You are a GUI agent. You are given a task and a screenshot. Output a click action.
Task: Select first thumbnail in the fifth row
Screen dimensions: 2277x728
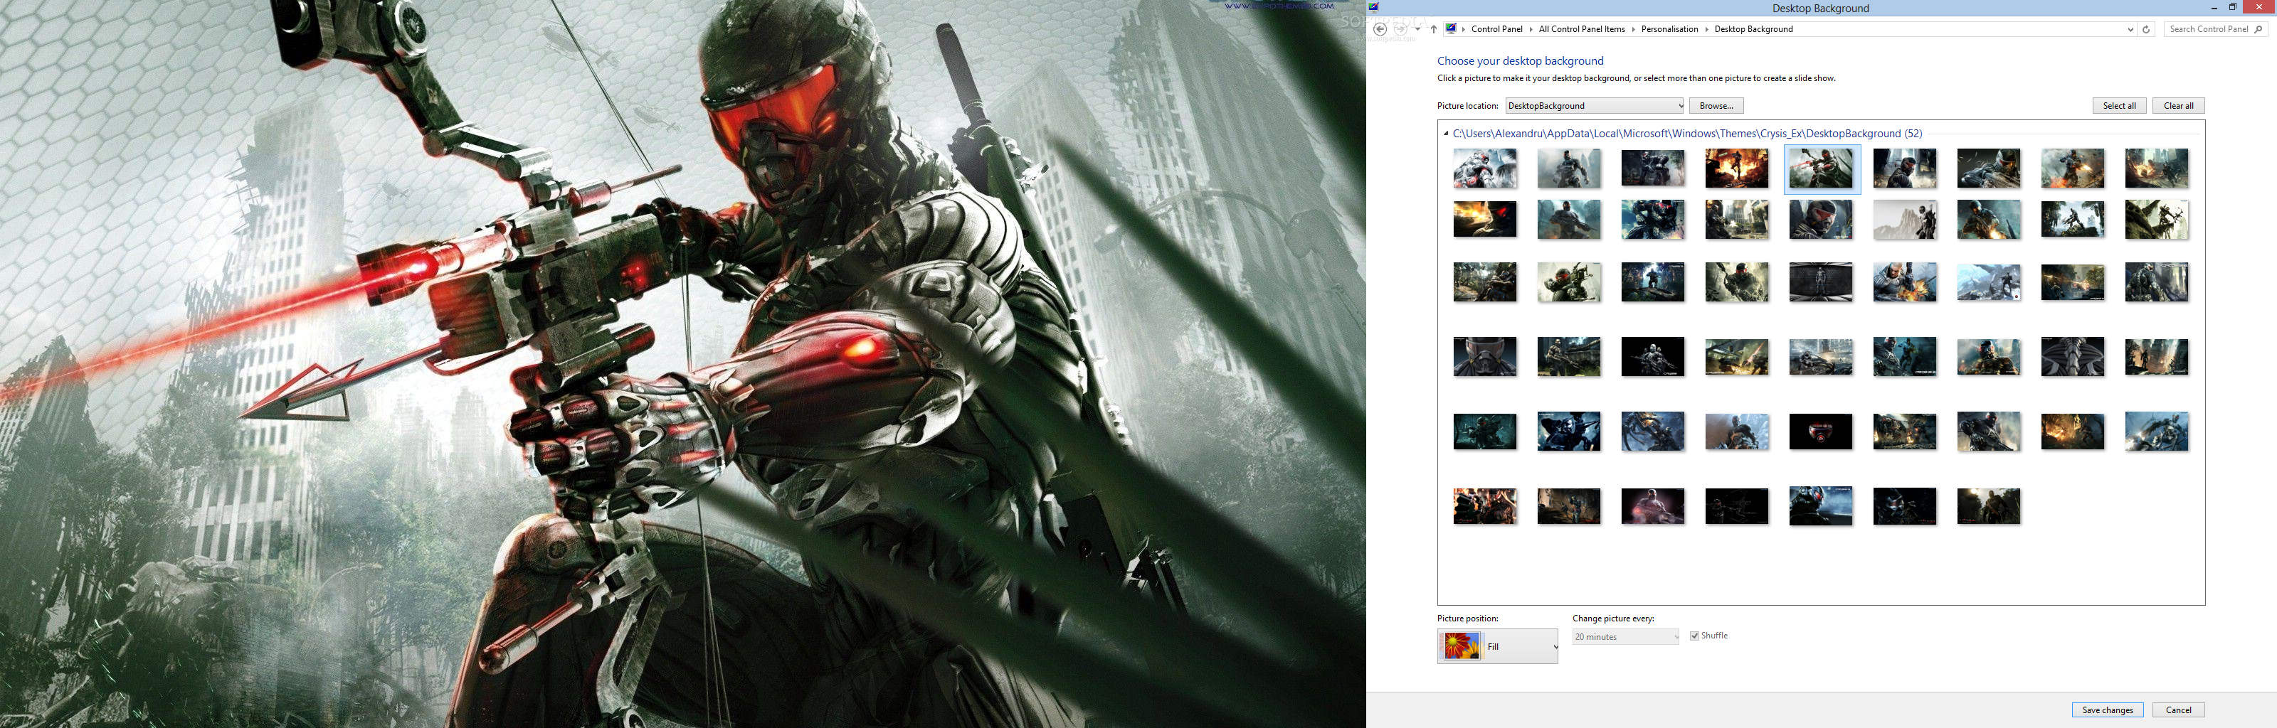1485,432
